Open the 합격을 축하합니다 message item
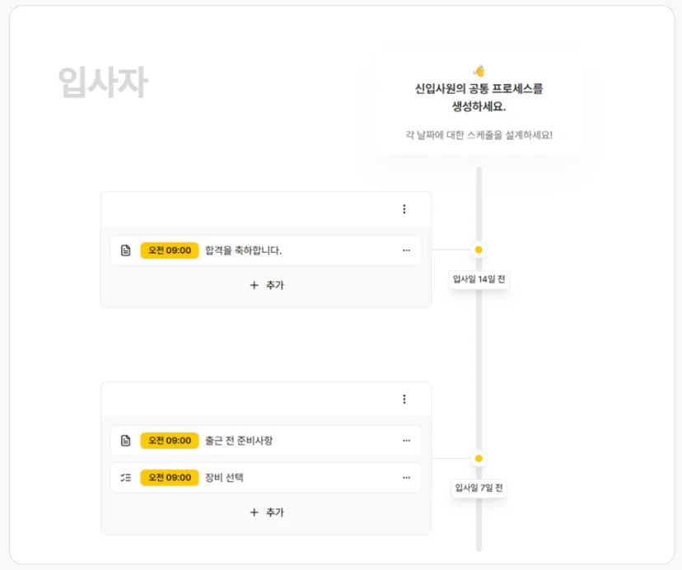The width and height of the screenshot is (682, 570). point(266,250)
